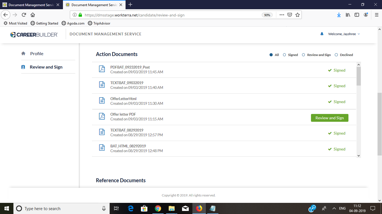Click the Review and Sign button for Offer letter PDF

click(329, 118)
